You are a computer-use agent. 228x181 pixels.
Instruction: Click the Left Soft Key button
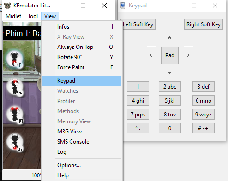(x=139, y=24)
